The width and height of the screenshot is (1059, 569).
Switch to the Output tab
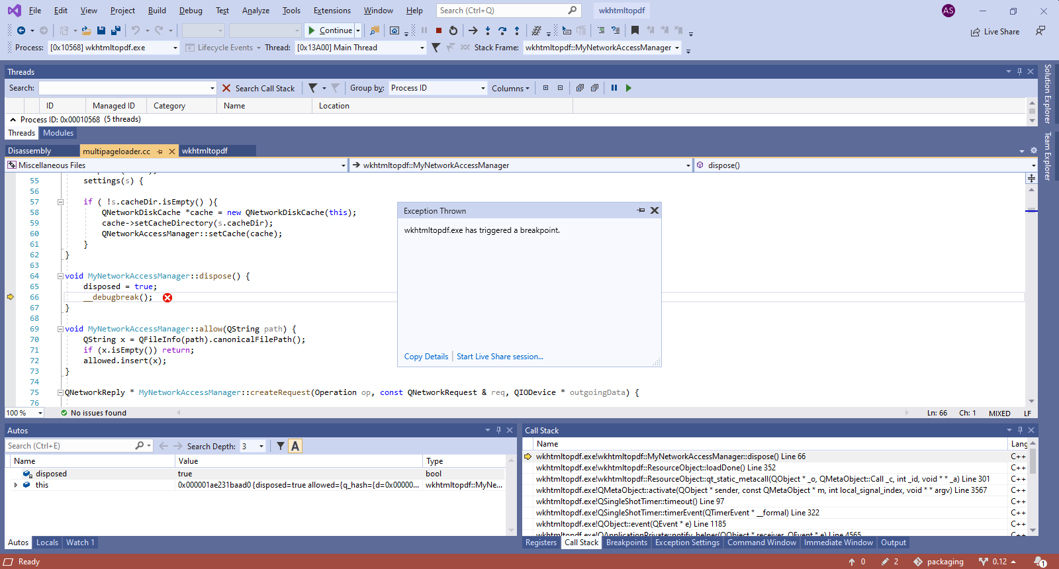(x=894, y=543)
